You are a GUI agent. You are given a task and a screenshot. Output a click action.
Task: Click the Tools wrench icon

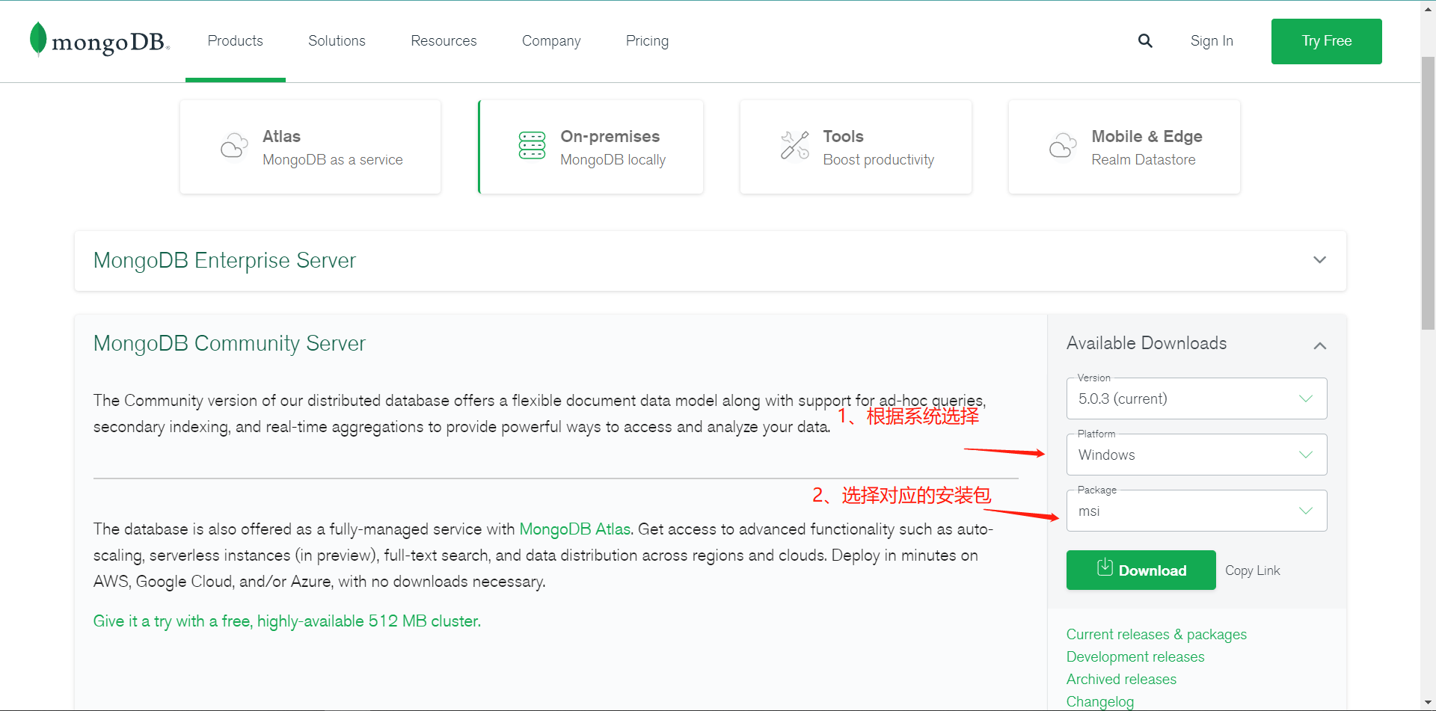(x=794, y=146)
